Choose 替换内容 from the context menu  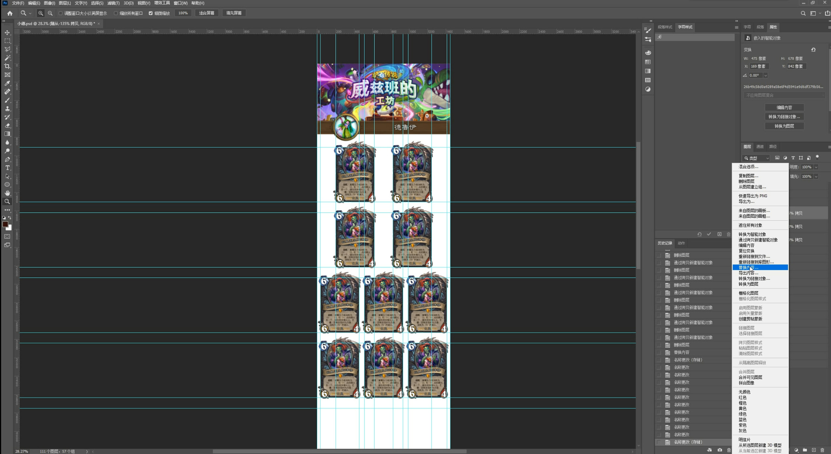748,267
